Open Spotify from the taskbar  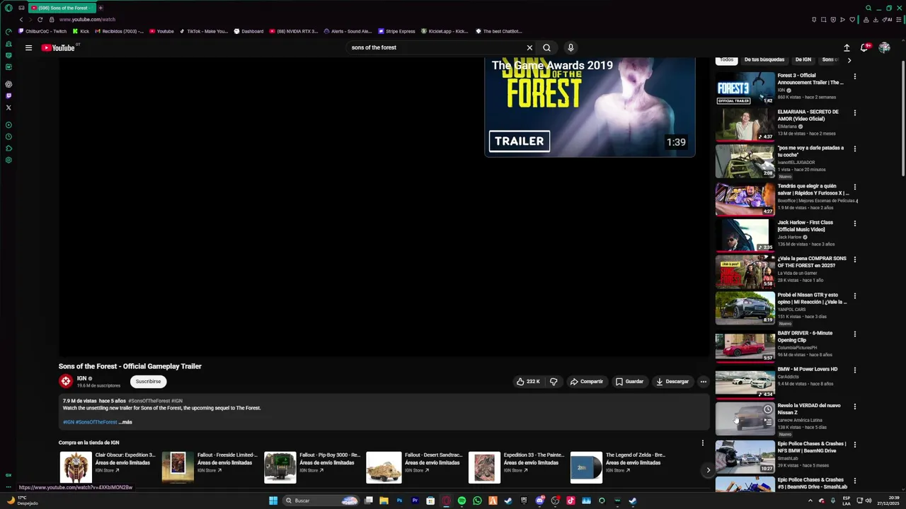pos(461,501)
